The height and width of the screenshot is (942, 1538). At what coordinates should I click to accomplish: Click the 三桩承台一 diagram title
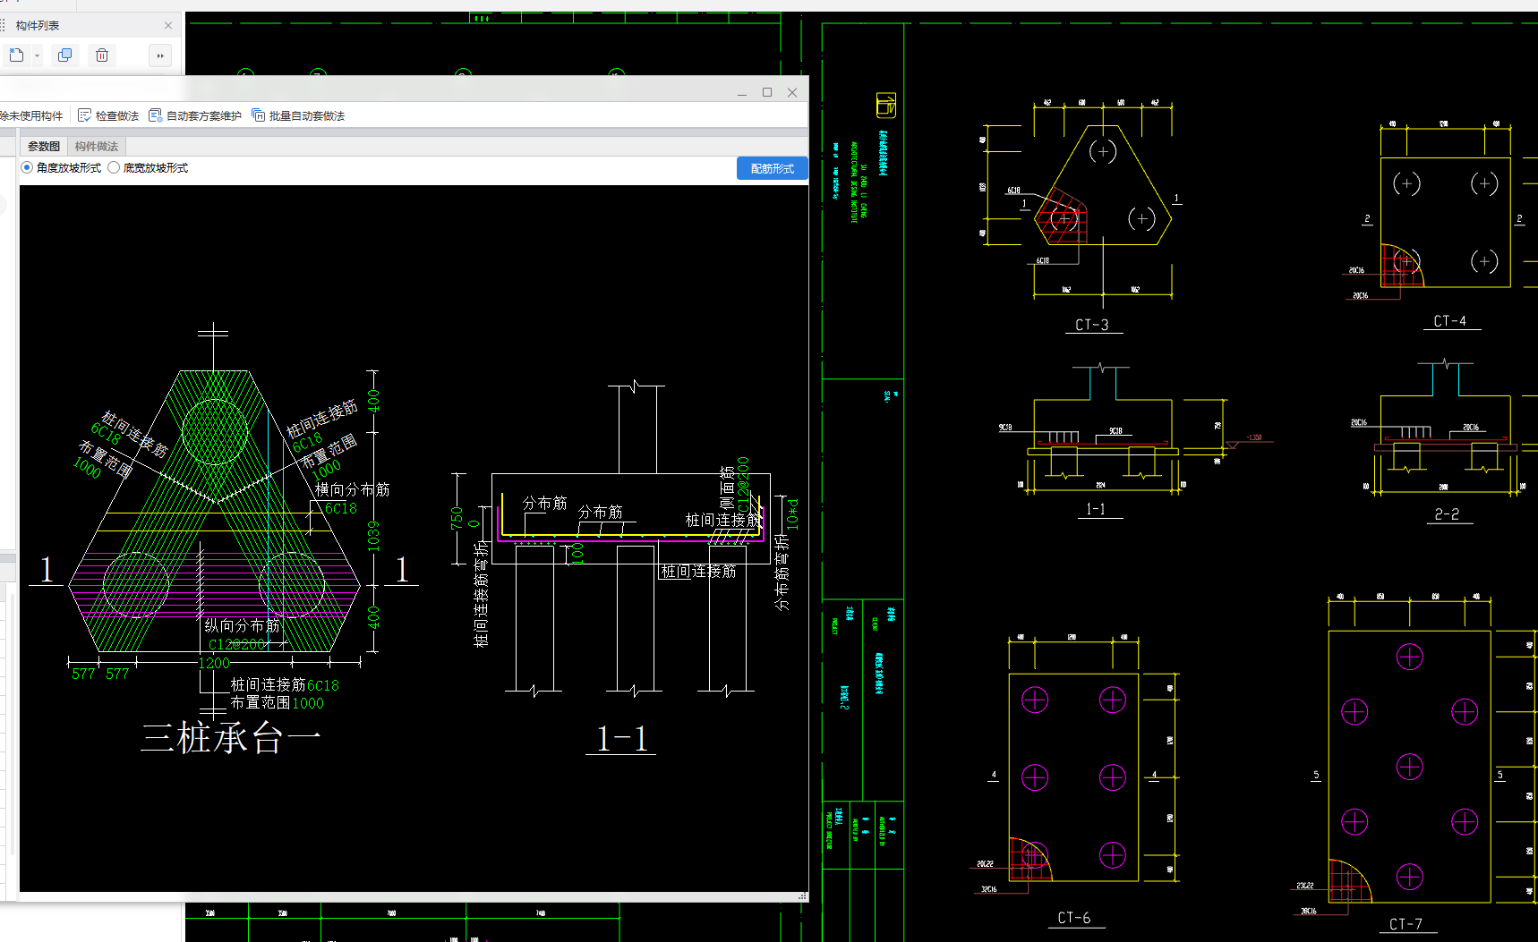[231, 739]
